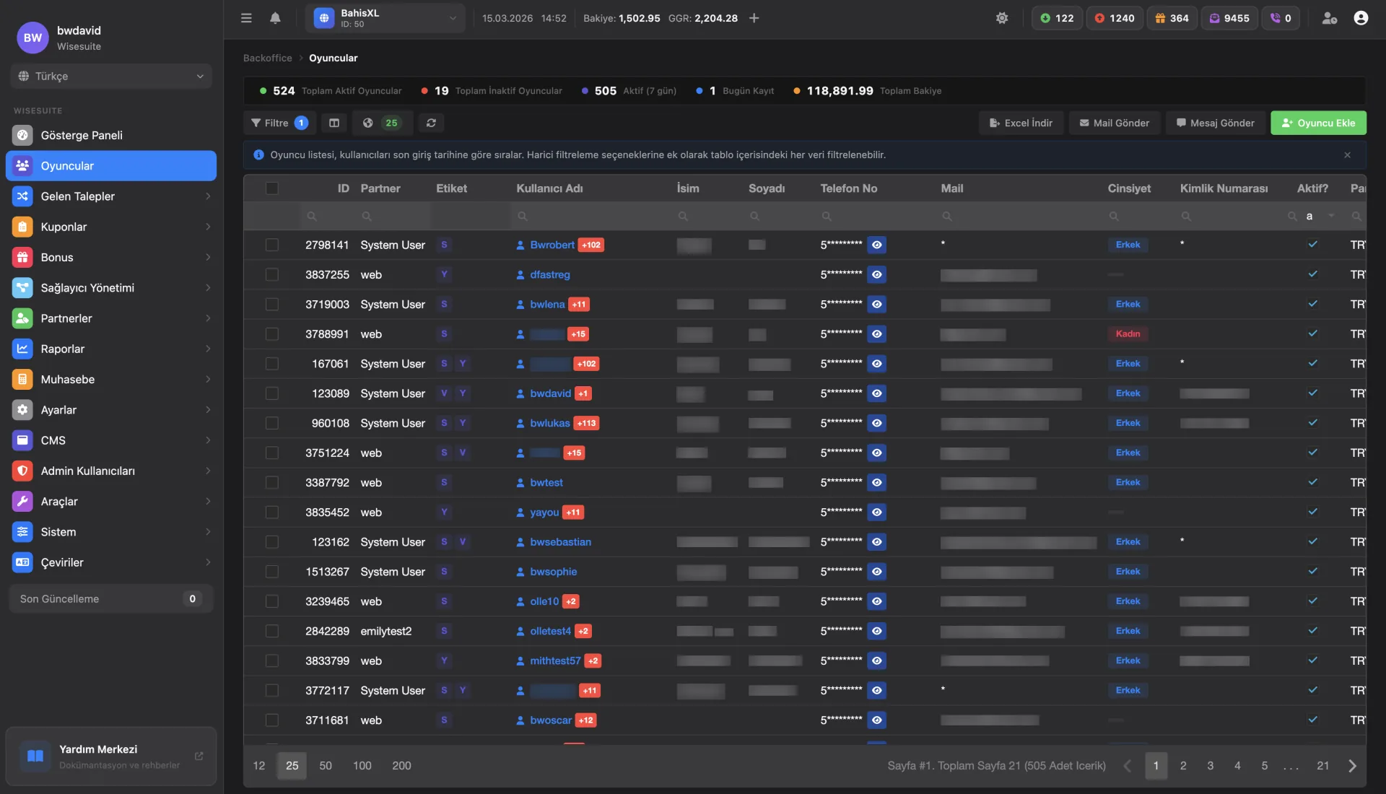
Task: Open the mail counter showing 9455
Action: [1229, 18]
